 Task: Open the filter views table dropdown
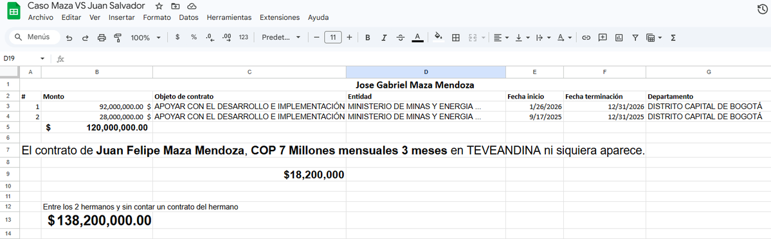(655, 38)
